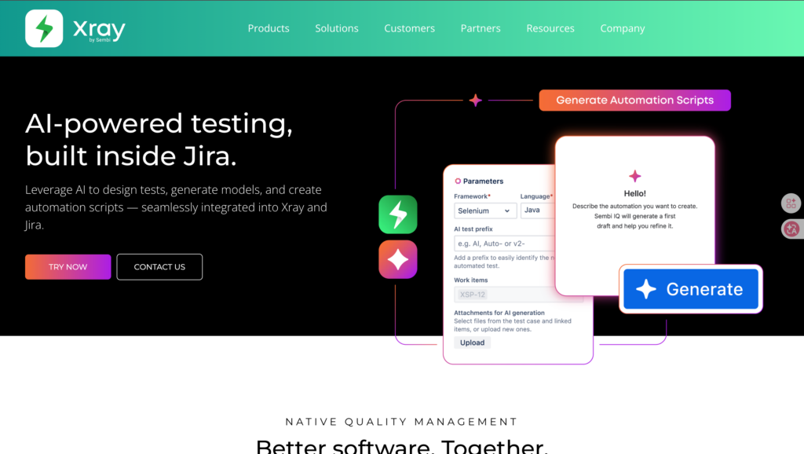Click the green lightning bolt app icon
This screenshot has height=454, width=804.
pyautogui.click(x=398, y=214)
